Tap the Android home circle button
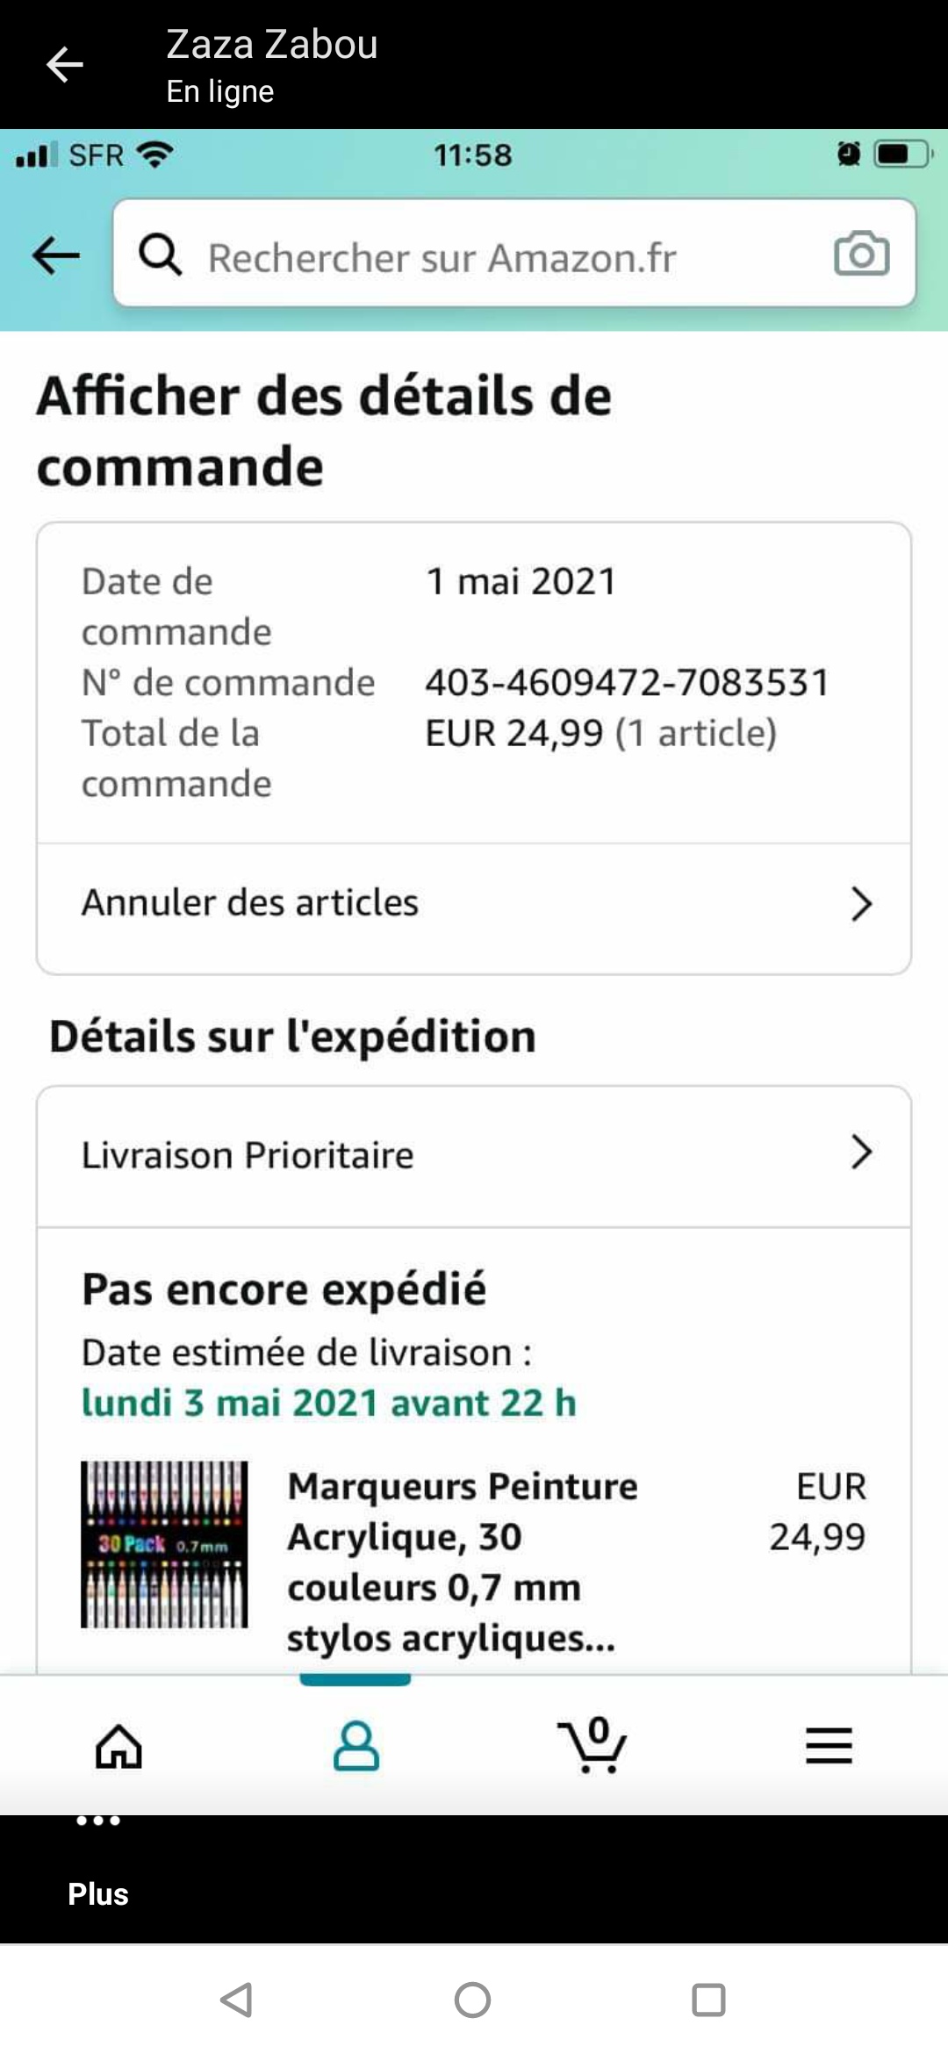 [472, 2000]
